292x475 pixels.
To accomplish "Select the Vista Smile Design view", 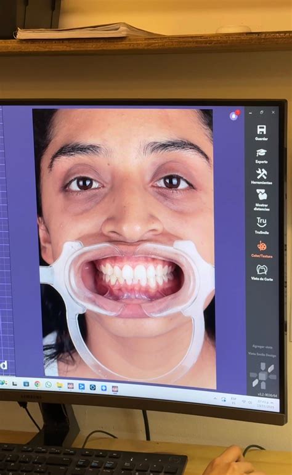I will (262, 354).
